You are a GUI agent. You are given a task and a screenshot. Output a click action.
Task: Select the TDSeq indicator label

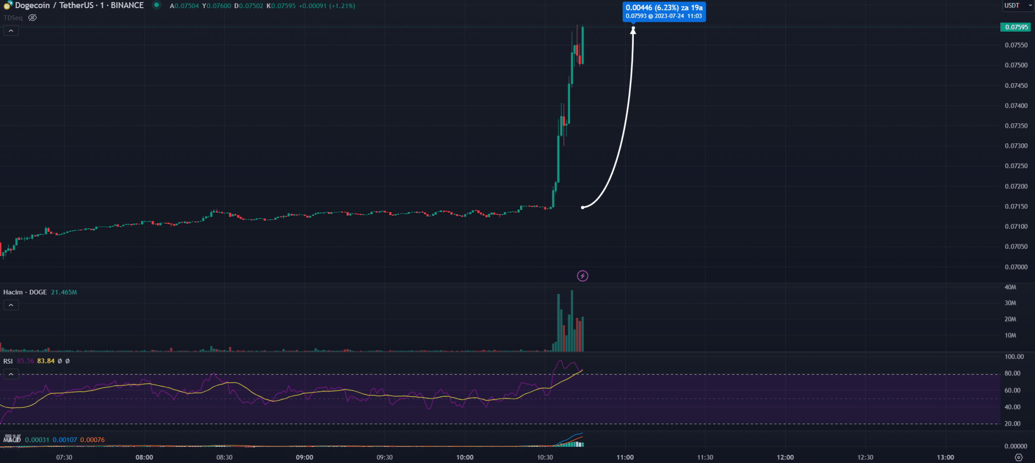pyautogui.click(x=13, y=18)
